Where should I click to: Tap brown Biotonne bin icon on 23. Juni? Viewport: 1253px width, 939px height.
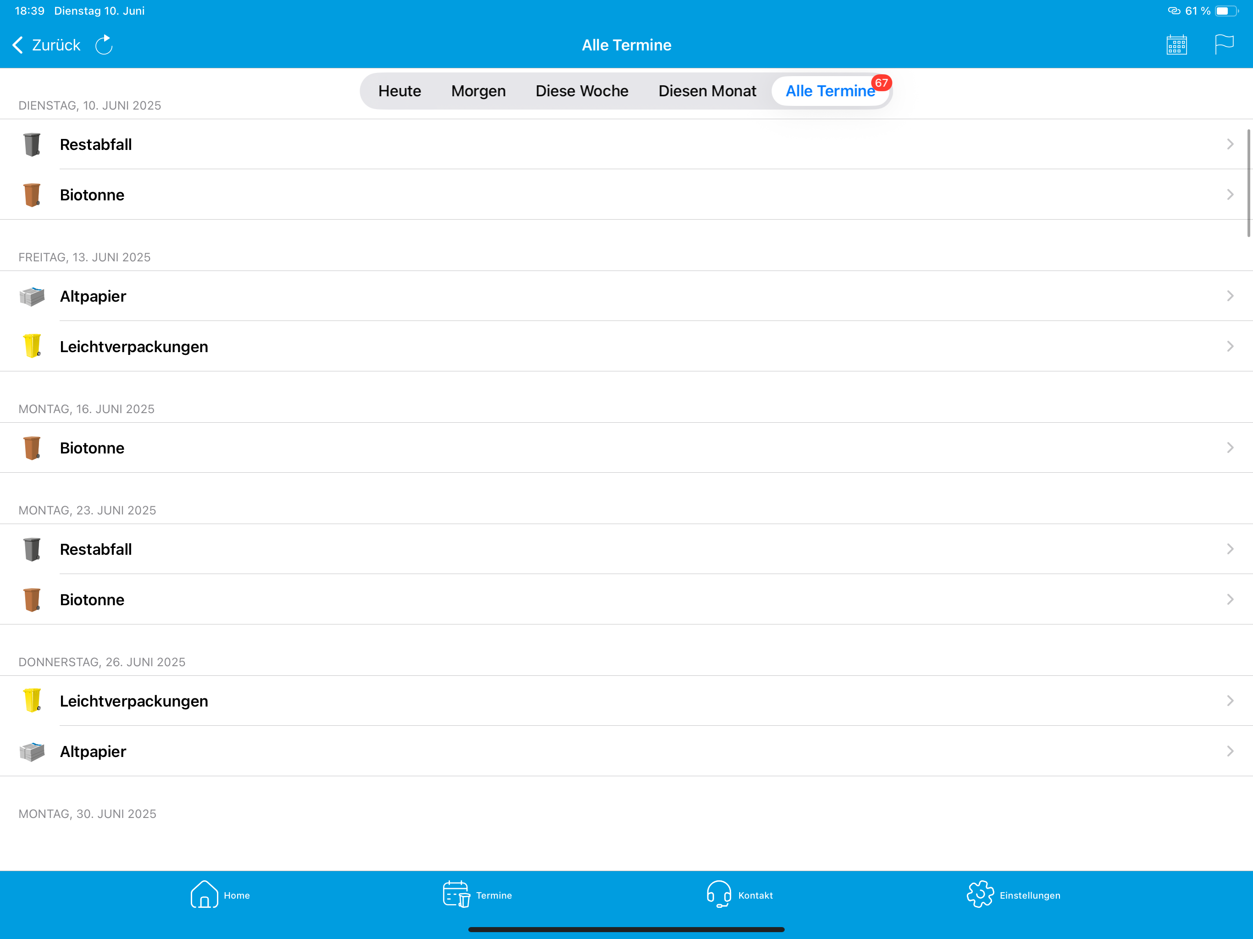[x=32, y=600]
